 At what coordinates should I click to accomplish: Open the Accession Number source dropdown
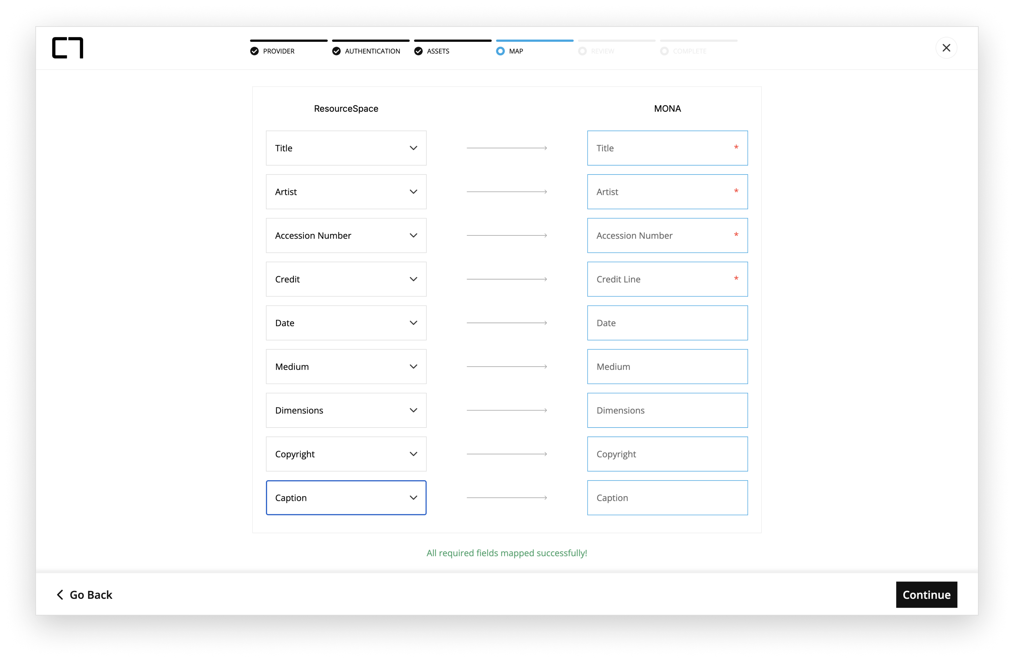[x=346, y=235]
